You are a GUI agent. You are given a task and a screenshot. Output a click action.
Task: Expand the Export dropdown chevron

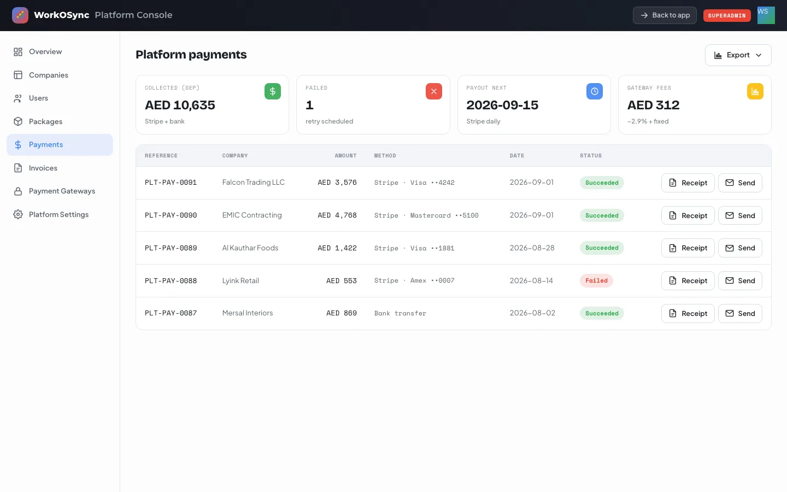pyautogui.click(x=759, y=55)
